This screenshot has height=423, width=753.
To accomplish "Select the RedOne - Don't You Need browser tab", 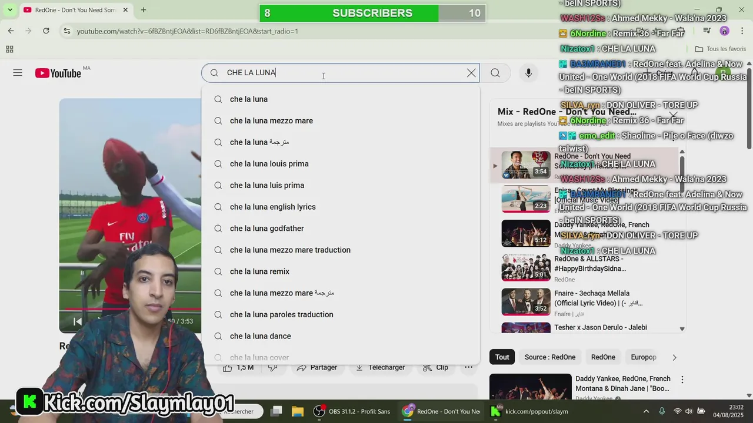I will click(75, 10).
